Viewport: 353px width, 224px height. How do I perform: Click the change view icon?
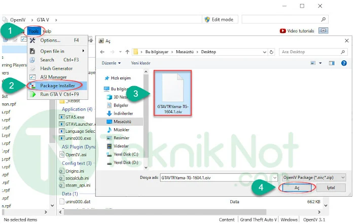(313, 63)
